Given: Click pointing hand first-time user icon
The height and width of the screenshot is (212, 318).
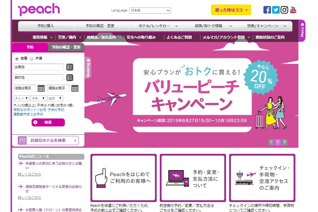Looking at the screenshot, I should [x=101, y=178].
